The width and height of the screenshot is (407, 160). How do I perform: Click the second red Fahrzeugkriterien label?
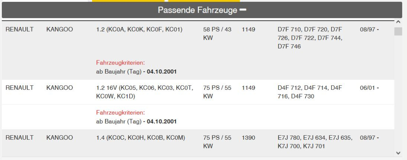121,113
